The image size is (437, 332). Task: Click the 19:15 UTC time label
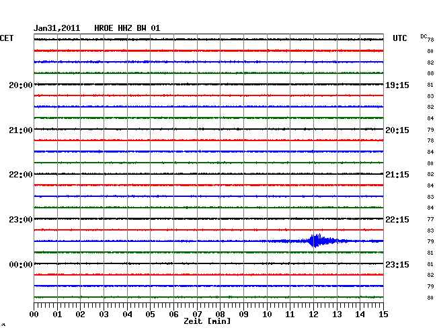click(397, 85)
